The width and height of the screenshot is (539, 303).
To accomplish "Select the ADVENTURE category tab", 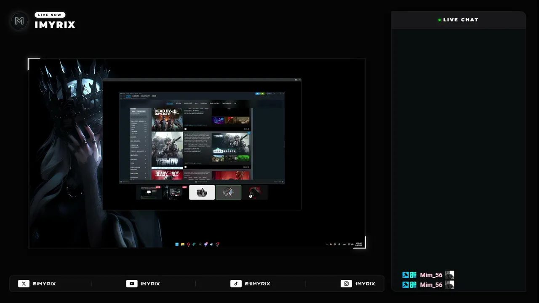I will tap(188, 103).
